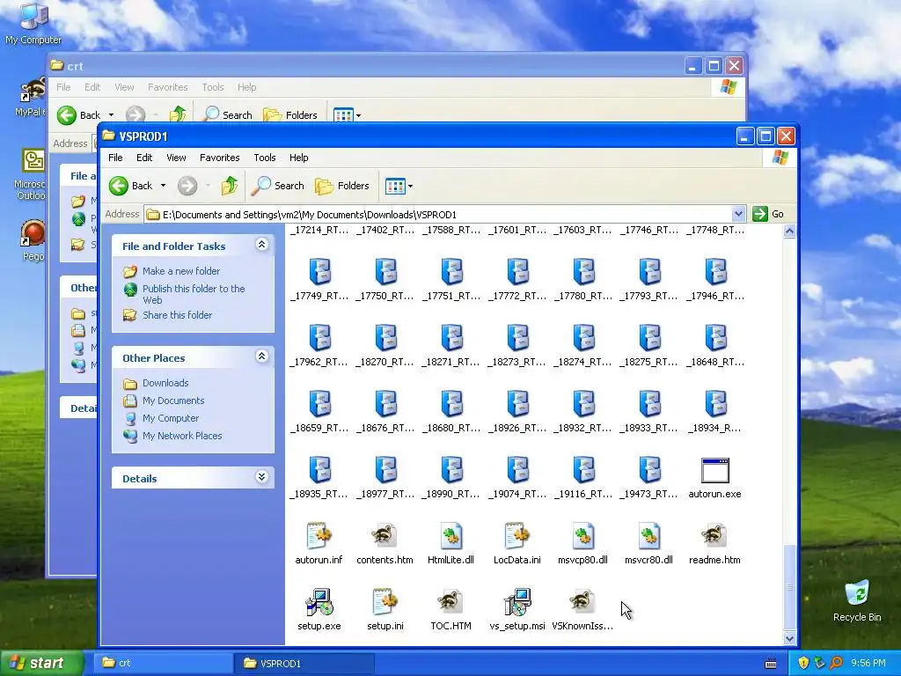Image resolution: width=901 pixels, height=676 pixels.
Task: Click Share this folder link
Action: (x=177, y=315)
